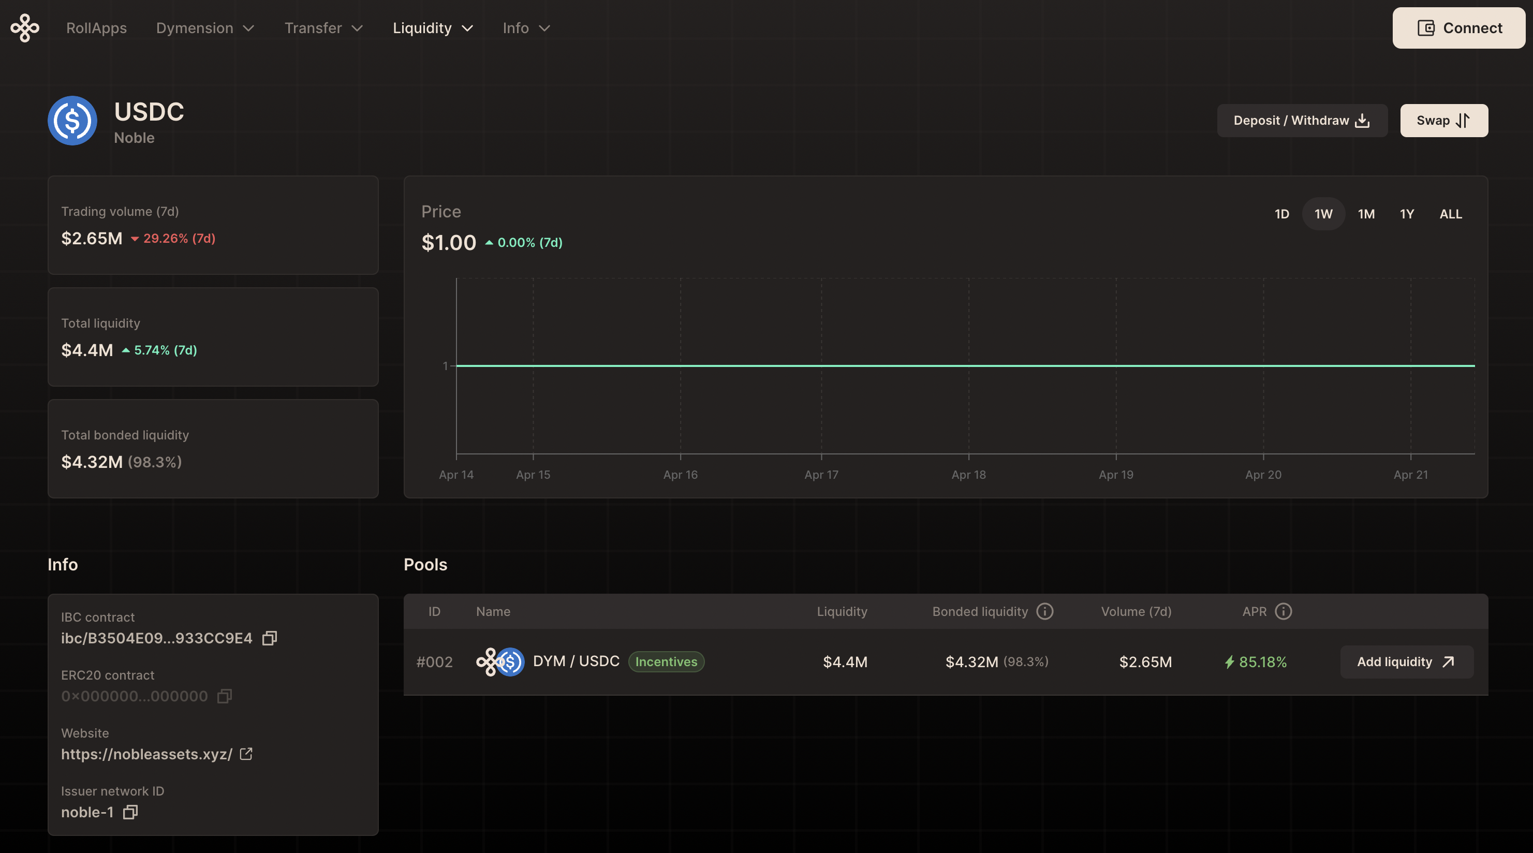The height and width of the screenshot is (853, 1533).
Task: Click the DYM / USDC pool icons
Action: [500, 662]
